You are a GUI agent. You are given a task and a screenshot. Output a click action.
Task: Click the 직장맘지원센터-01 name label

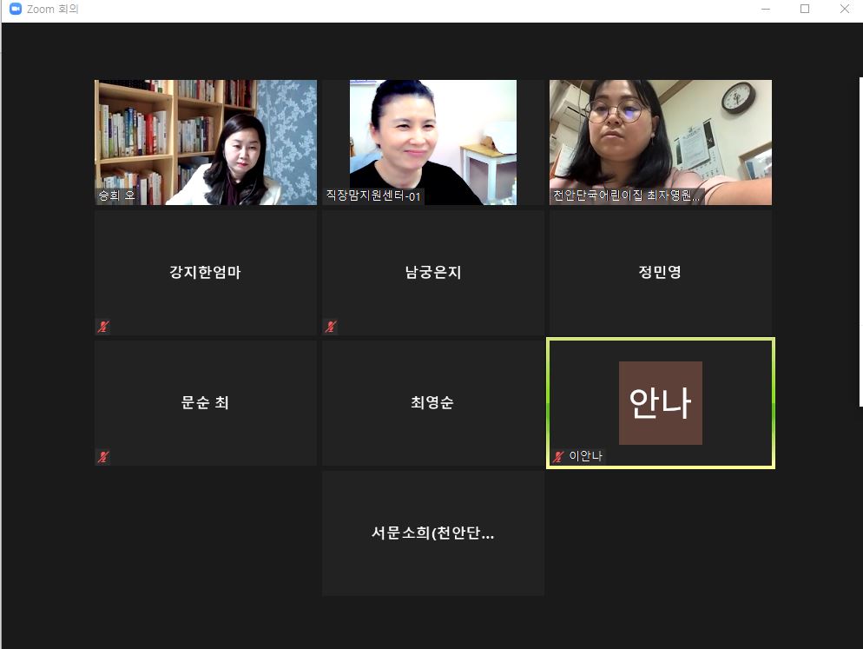coord(373,196)
